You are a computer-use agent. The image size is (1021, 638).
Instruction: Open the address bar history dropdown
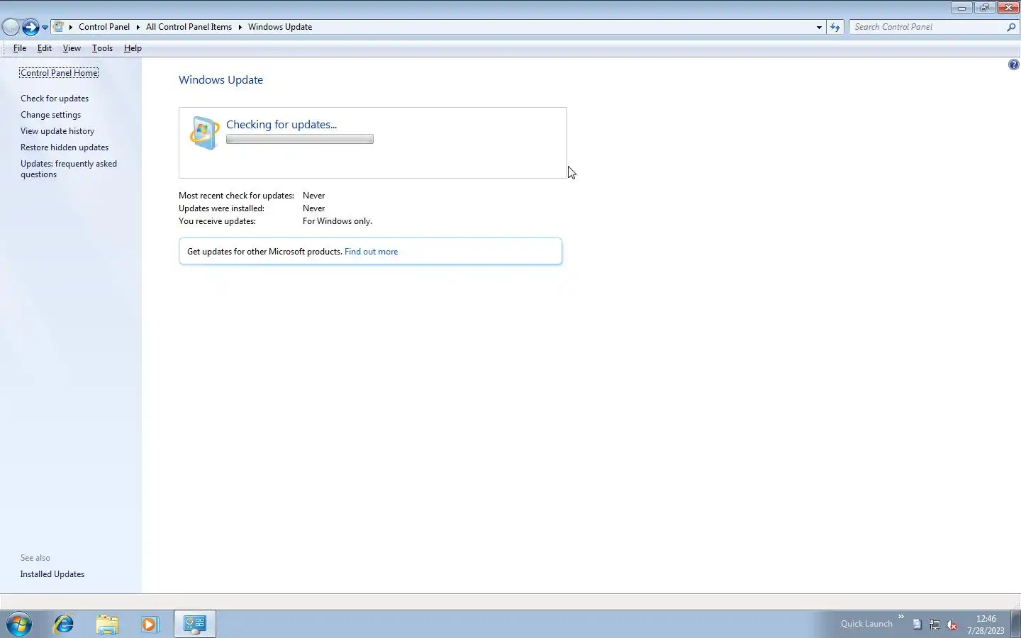[819, 27]
